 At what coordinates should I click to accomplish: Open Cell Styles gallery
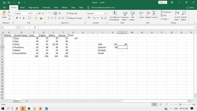click(x=132, y=16)
